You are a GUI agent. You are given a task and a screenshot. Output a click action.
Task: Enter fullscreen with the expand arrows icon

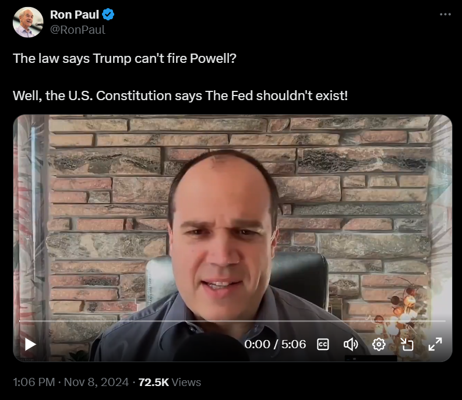click(x=435, y=344)
